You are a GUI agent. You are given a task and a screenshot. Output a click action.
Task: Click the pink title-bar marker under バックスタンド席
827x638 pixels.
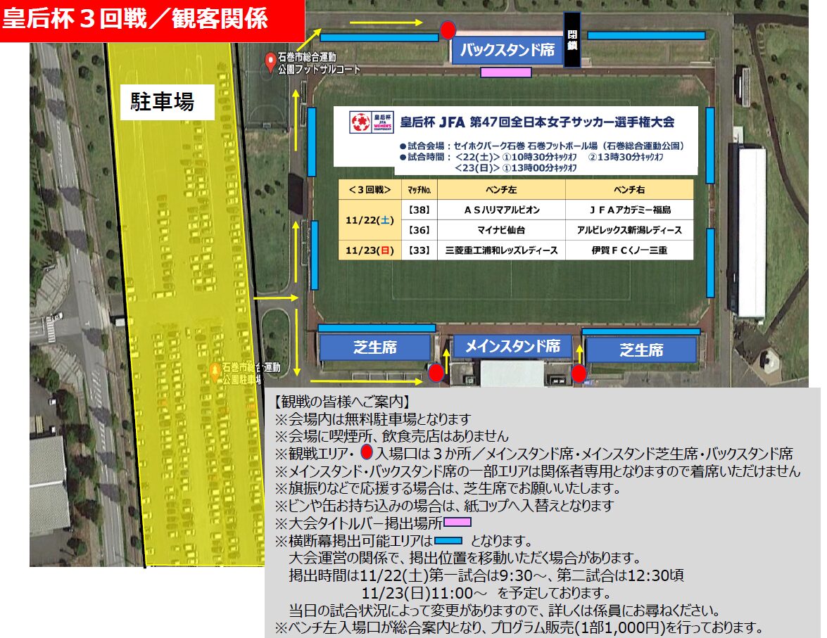click(505, 72)
